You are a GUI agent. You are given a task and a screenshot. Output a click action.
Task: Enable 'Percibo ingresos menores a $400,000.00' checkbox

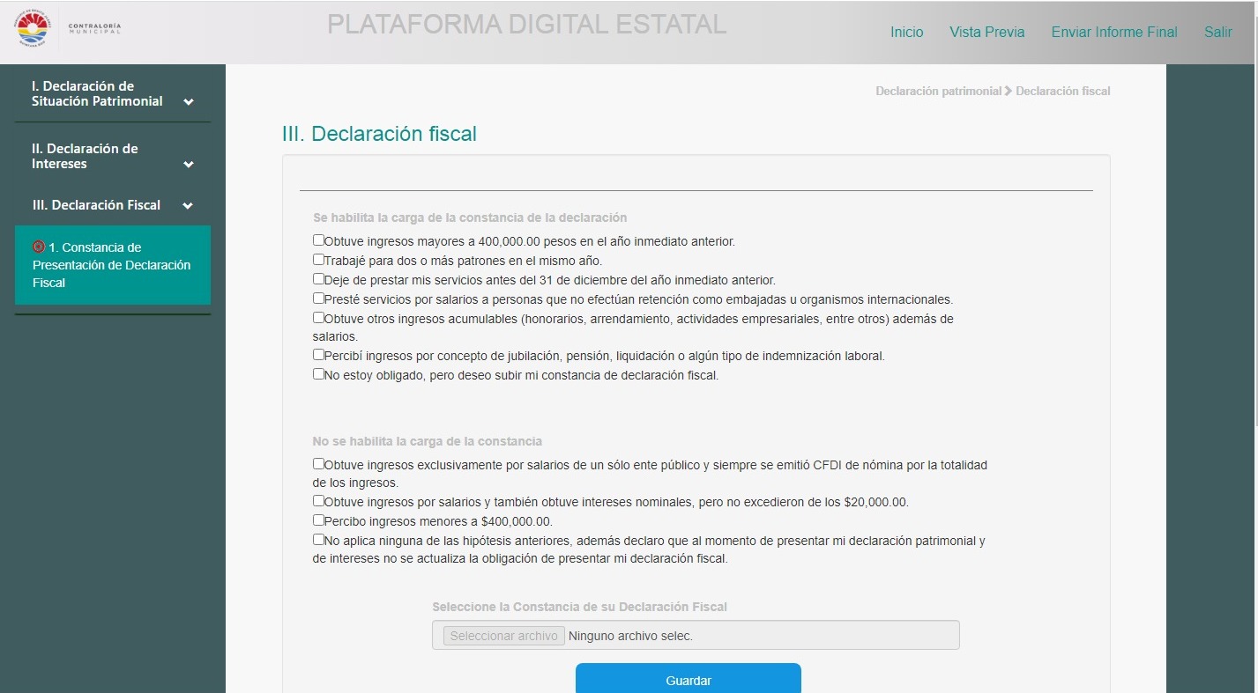(x=318, y=520)
